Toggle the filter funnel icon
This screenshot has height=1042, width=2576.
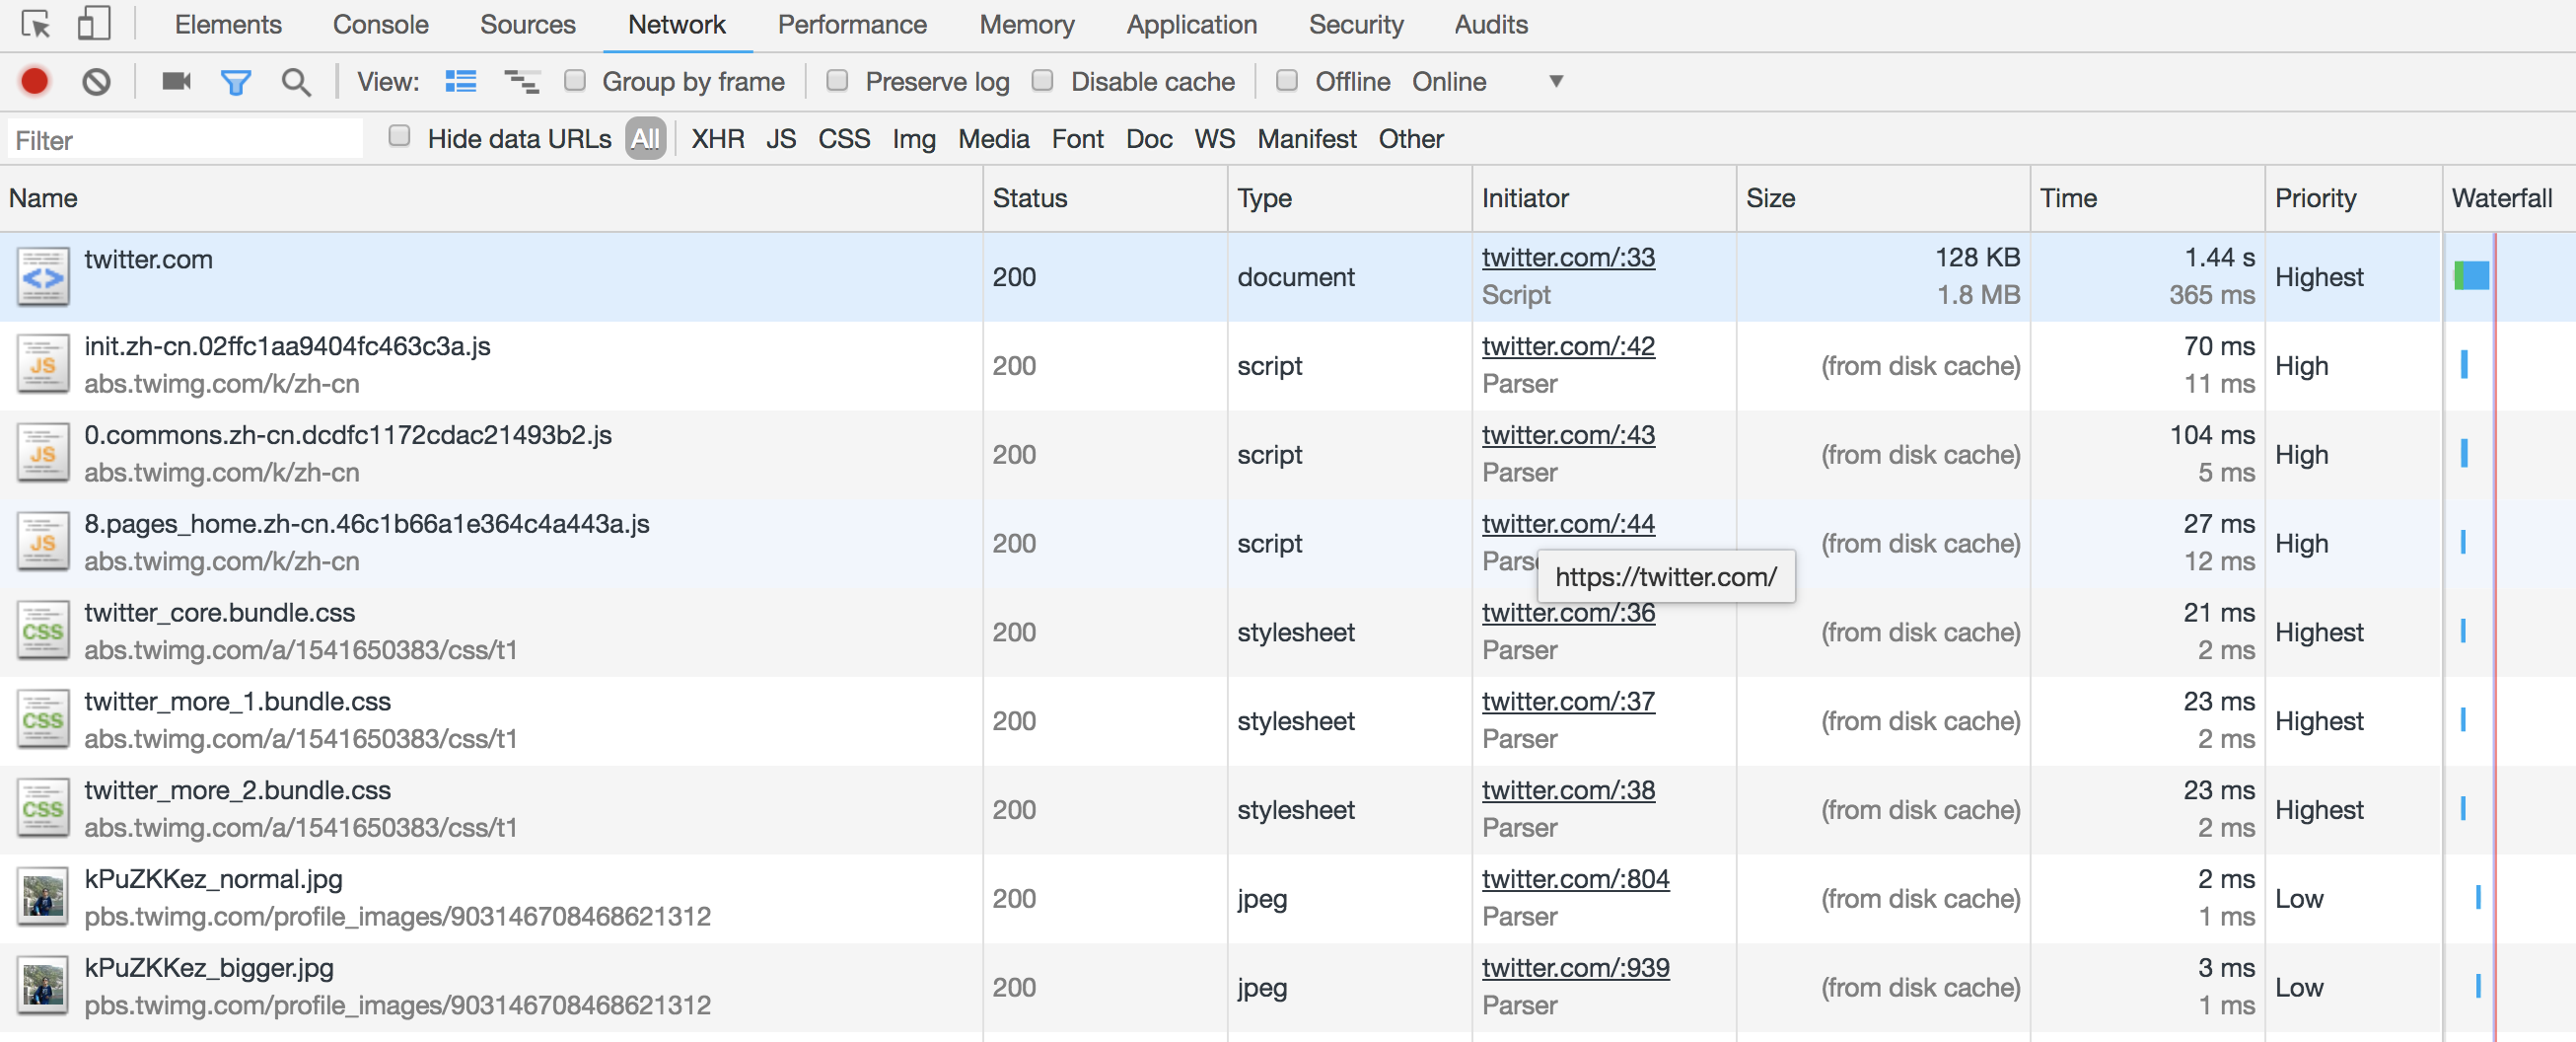coord(235,81)
